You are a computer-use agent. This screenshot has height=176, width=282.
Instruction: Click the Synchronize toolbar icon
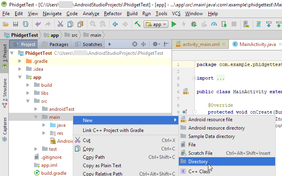(x=26, y=24)
